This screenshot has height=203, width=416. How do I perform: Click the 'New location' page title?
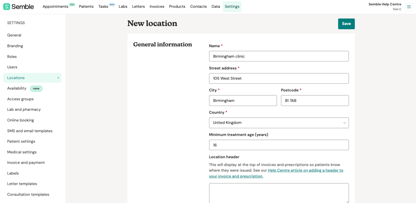(x=152, y=24)
